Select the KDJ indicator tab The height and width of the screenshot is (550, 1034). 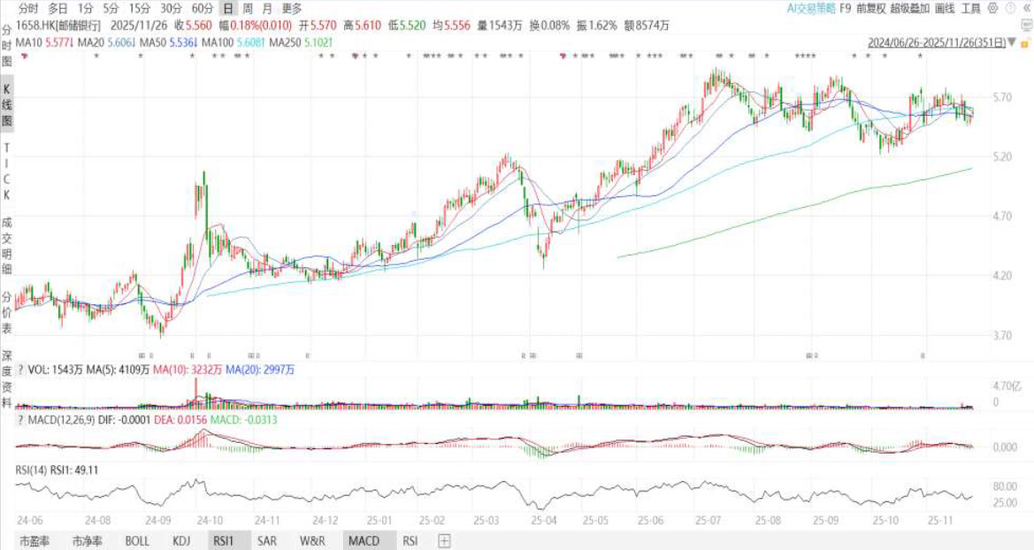(181, 540)
